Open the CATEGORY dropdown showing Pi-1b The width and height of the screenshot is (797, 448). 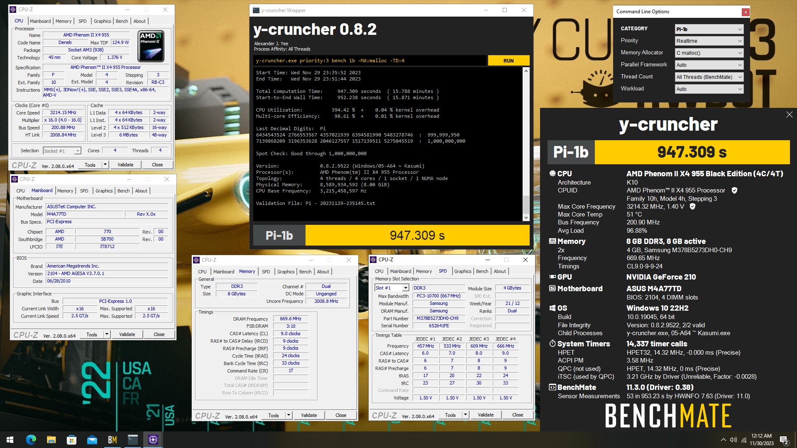[x=709, y=29]
